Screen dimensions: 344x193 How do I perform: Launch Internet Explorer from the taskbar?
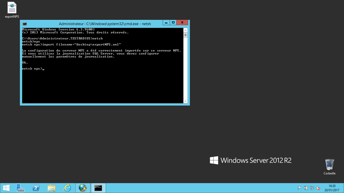[67, 188]
